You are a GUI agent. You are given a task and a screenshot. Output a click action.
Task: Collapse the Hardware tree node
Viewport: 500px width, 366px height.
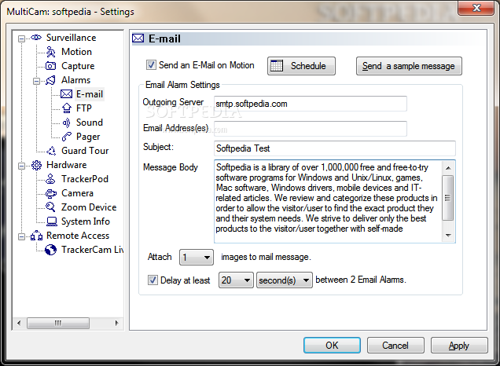coord(22,166)
